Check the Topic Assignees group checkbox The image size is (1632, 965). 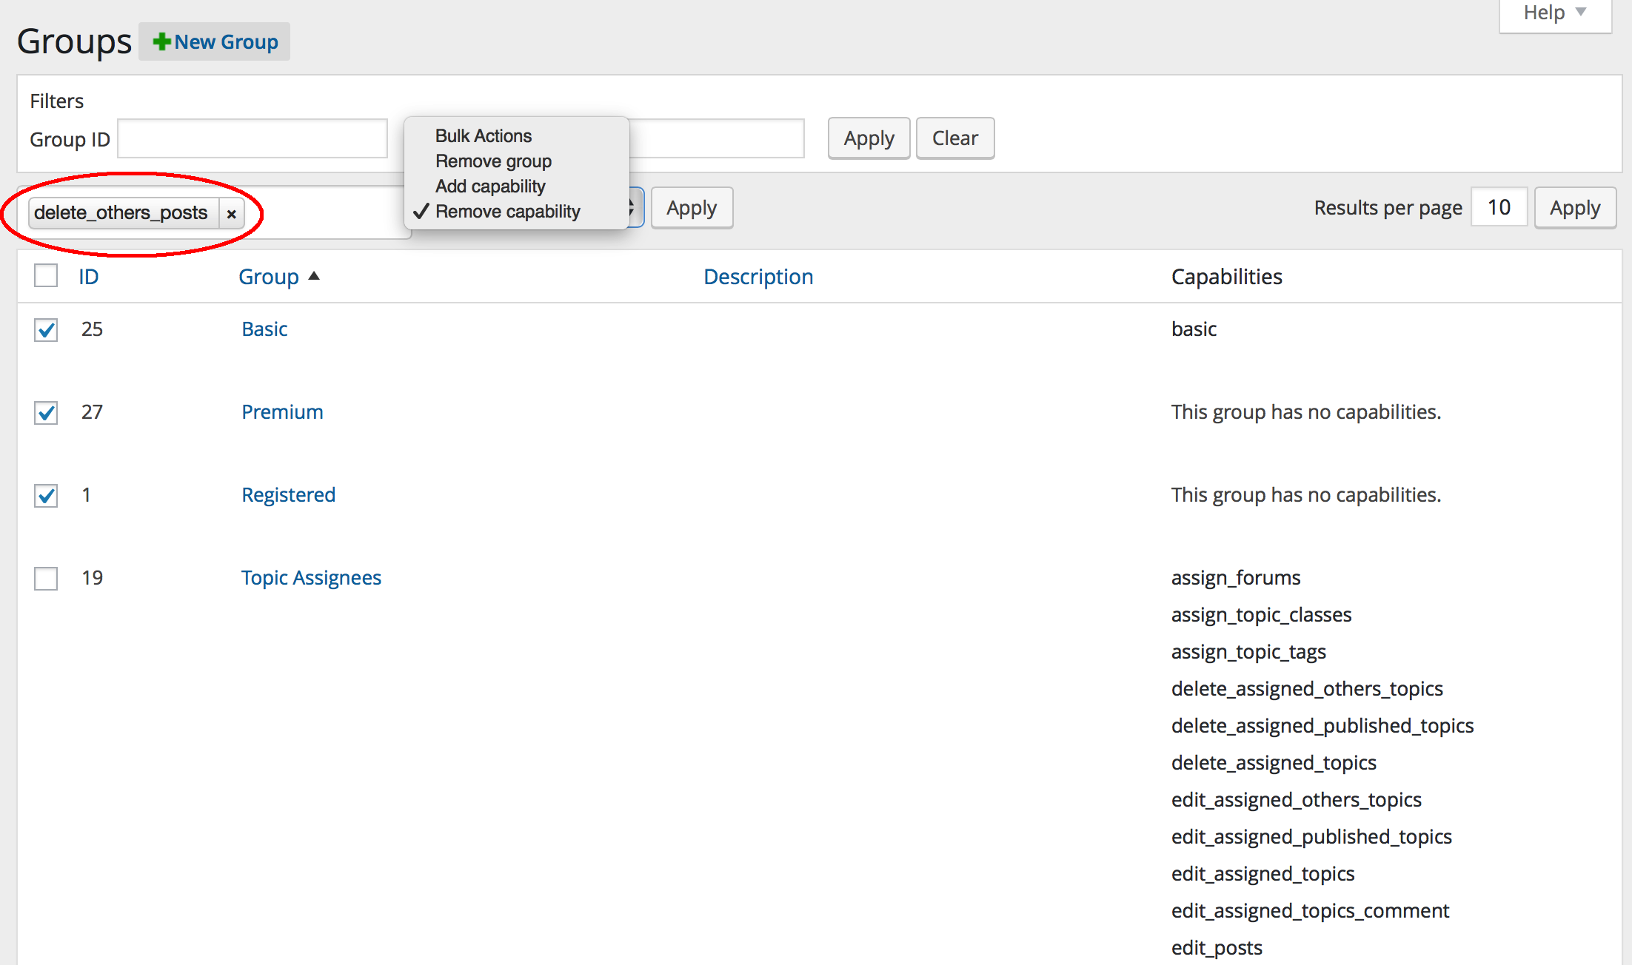click(46, 578)
